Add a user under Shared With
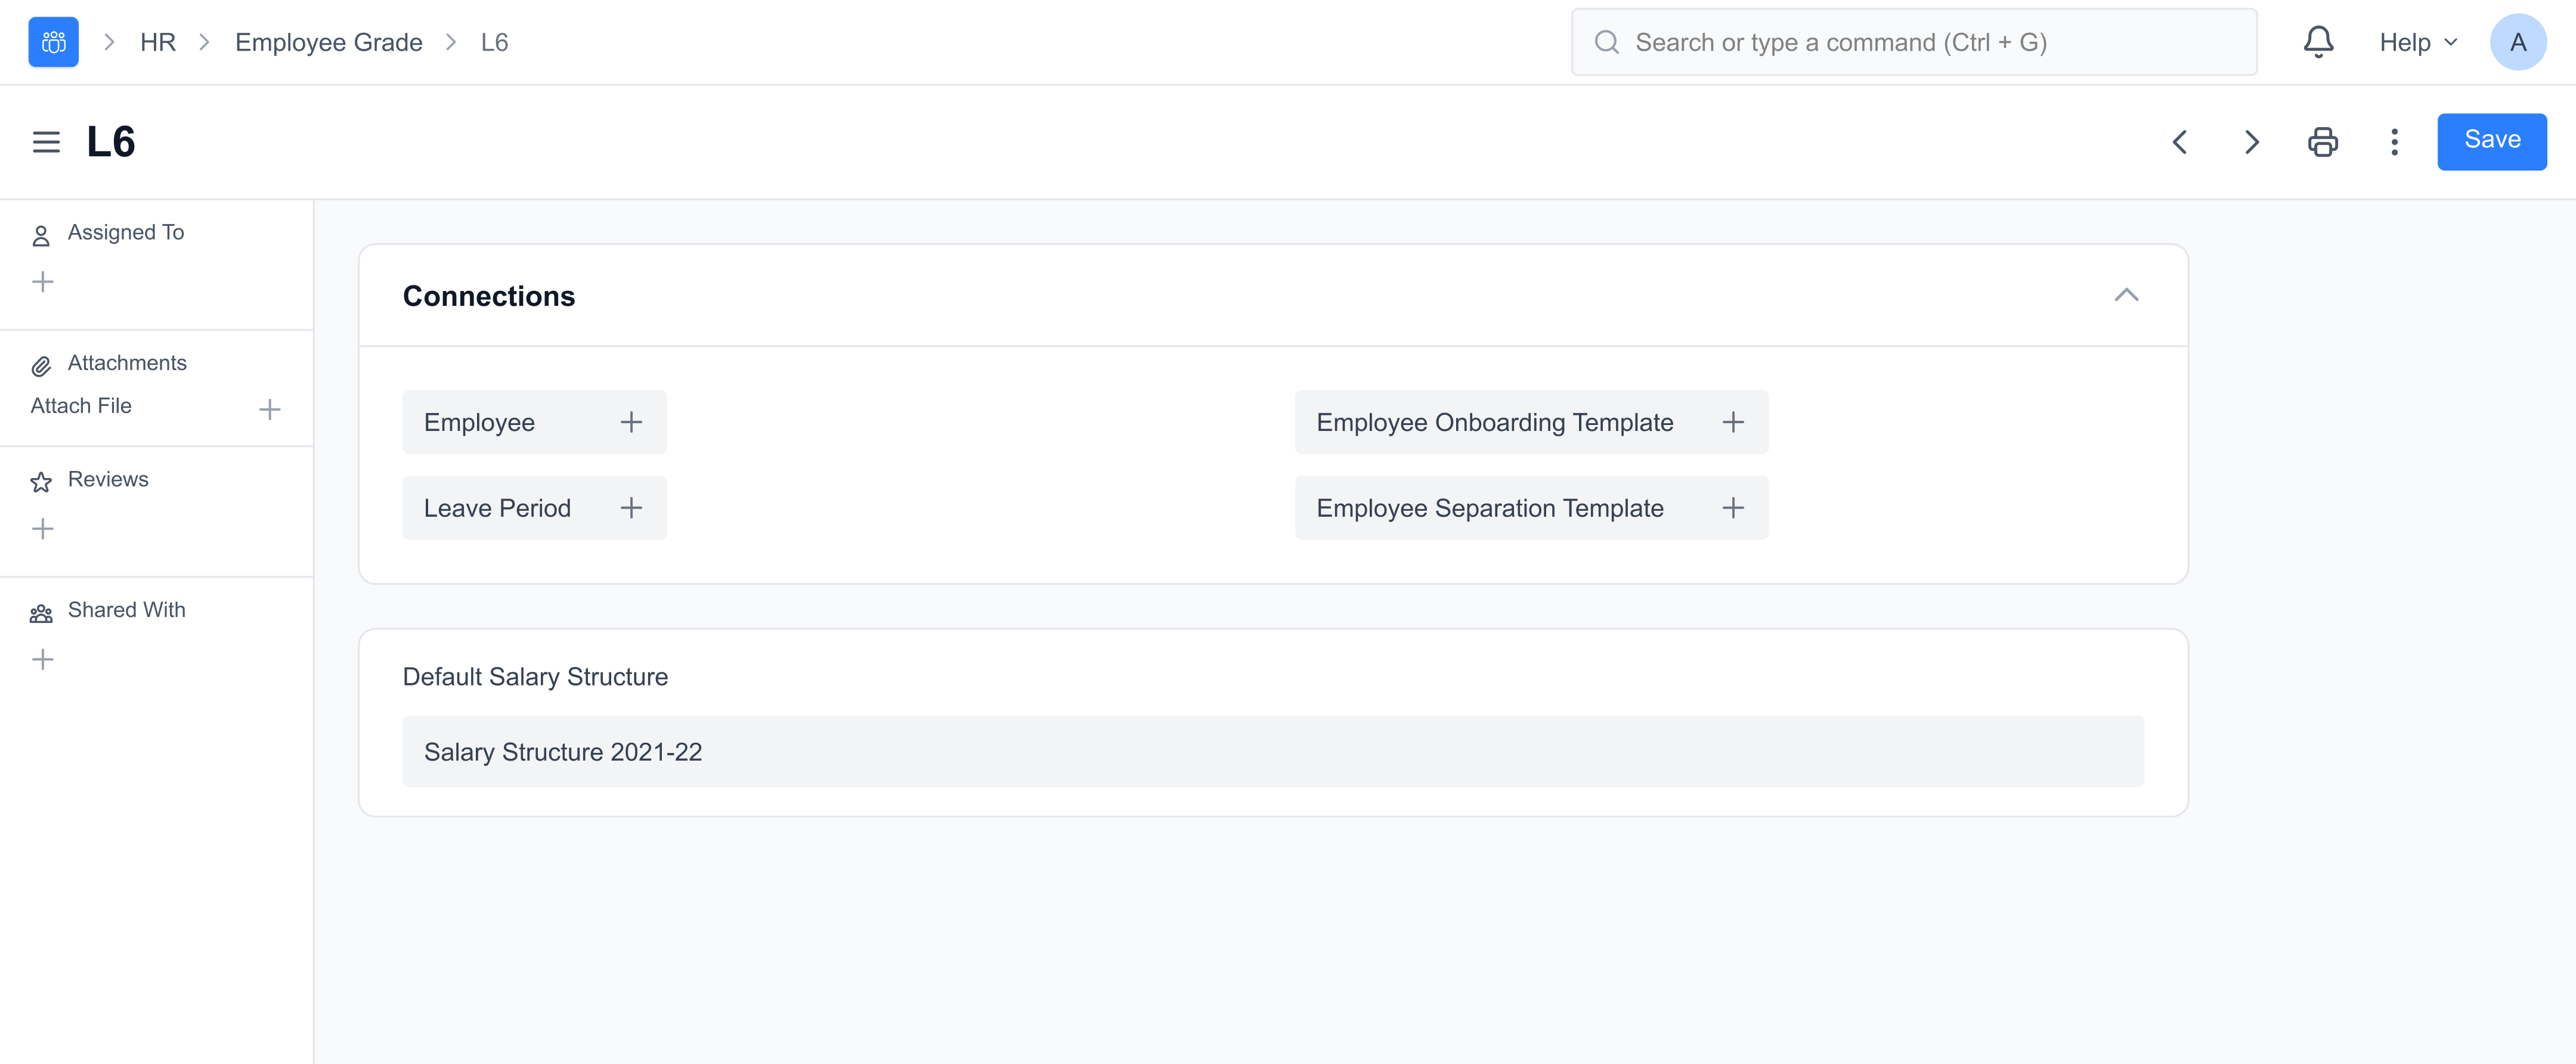 (x=43, y=659)
